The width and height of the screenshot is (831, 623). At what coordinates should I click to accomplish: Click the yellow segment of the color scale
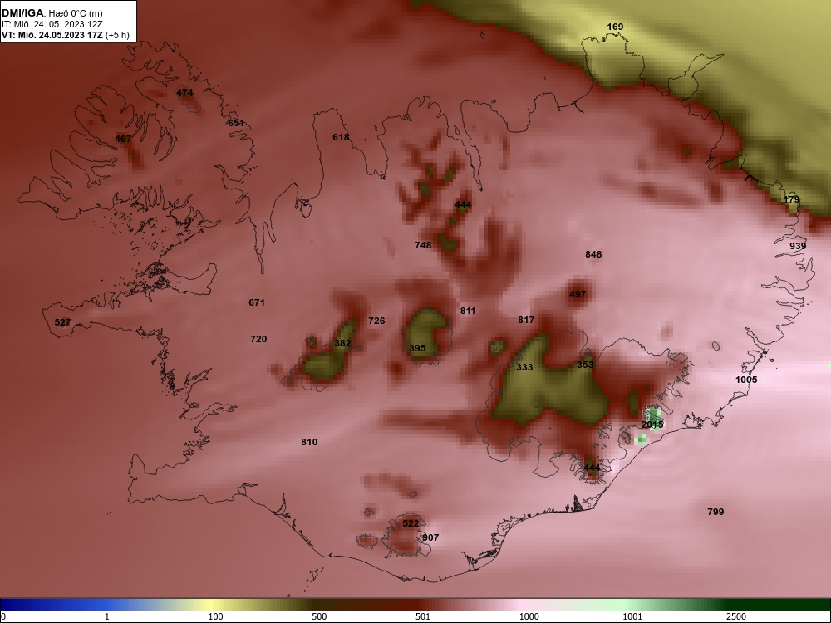[212, 605]
